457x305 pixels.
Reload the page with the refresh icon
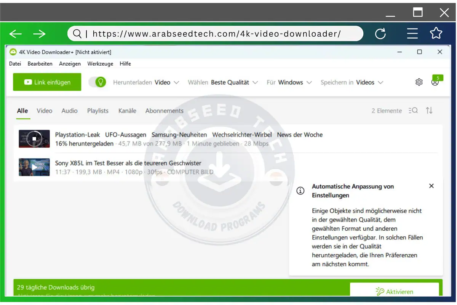[380, 34]
